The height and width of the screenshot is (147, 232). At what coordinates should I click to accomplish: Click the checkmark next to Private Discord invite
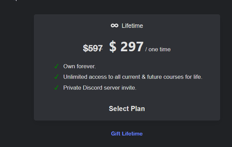(x=56, y=88)
